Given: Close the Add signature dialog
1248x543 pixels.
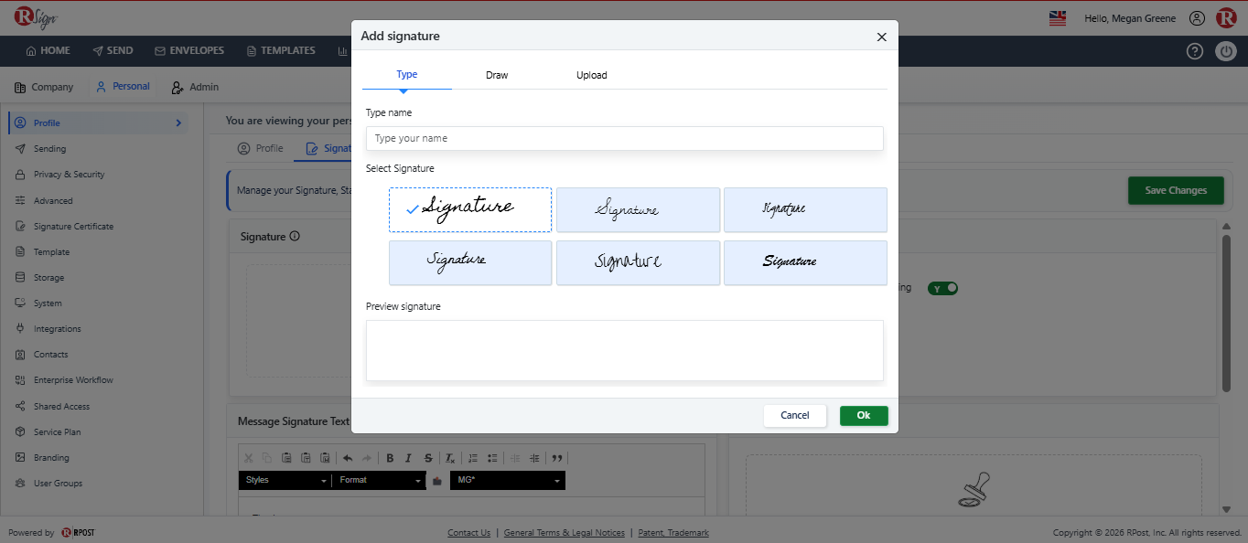Looking at the screenshot, I should [x=882, y=37].
